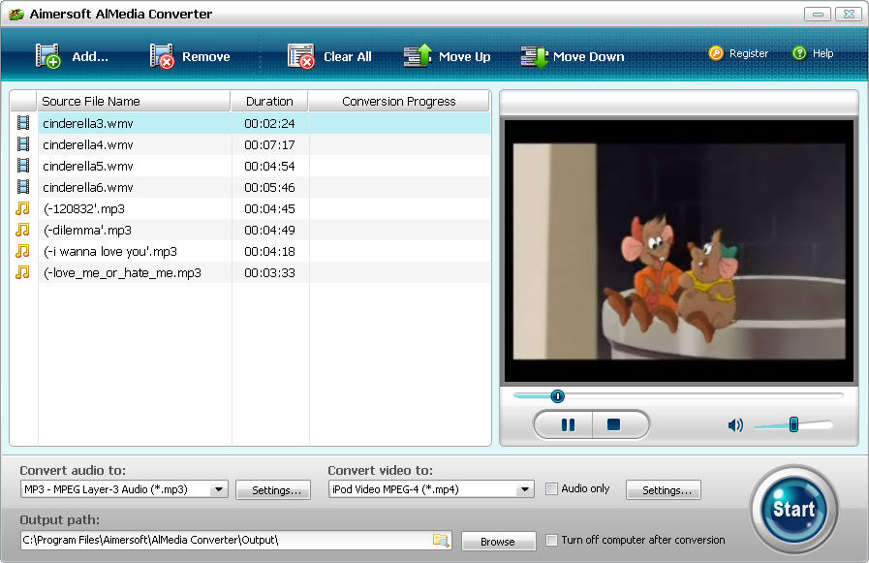Click duration 00:07:17 cell
The width and height of the screenshot is (869, 563).
pyautogui.click(x=269, y=144)
